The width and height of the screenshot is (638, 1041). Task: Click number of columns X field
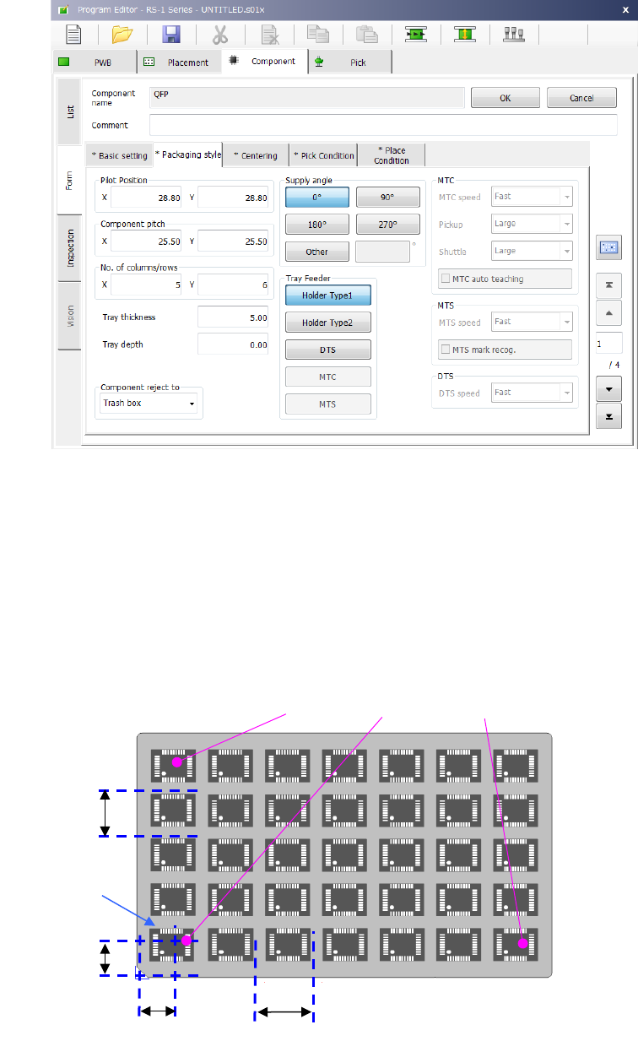[148, 285]
